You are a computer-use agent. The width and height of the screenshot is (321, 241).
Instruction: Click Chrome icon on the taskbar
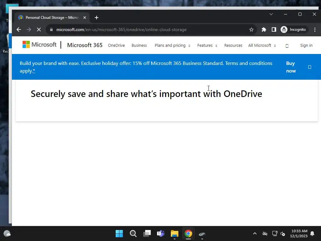pos(188,233)
